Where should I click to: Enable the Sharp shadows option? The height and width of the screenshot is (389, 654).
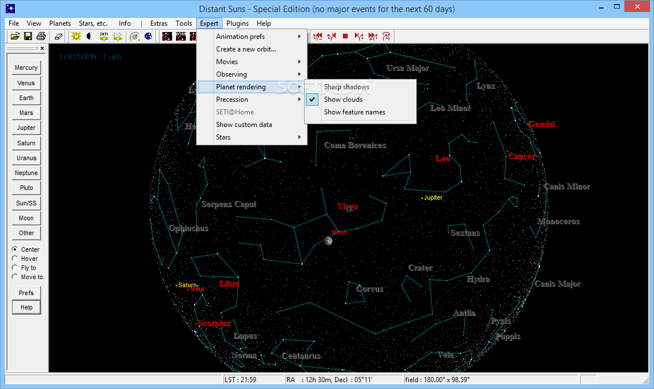(361, 87)
